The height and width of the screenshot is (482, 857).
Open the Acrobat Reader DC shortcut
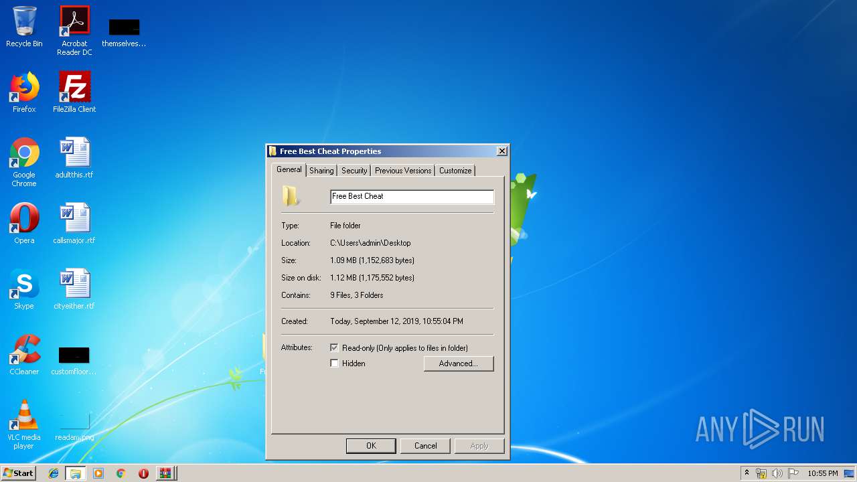click(74, 31)
